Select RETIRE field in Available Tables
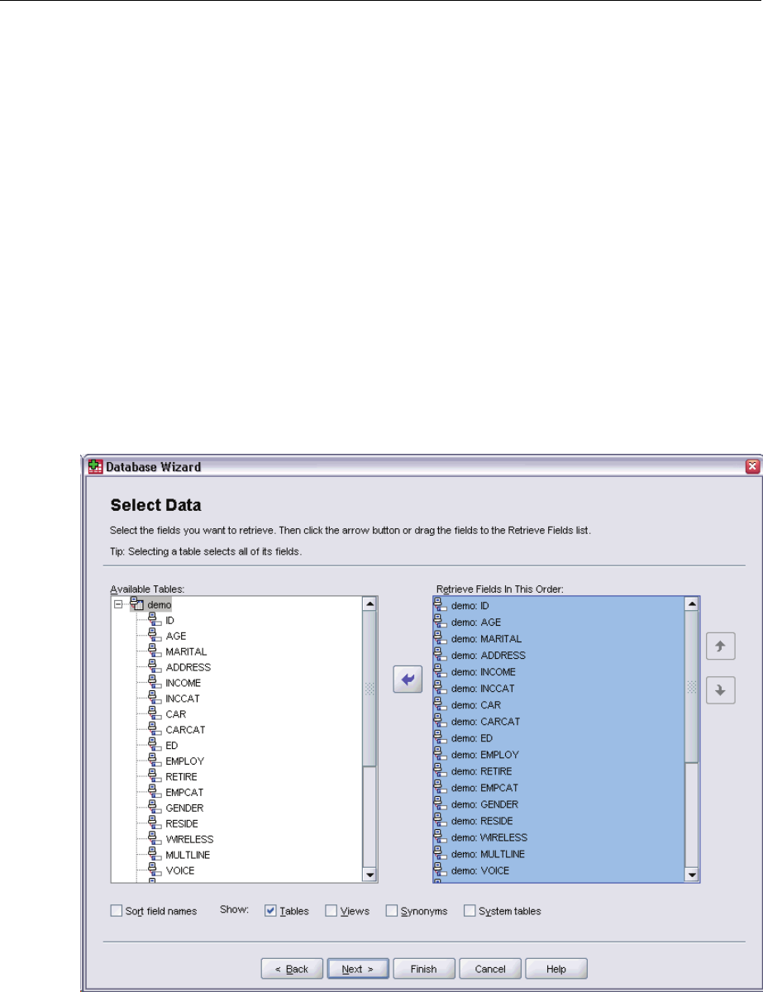This screenshot has width=763, height=992. pos(181,776)
